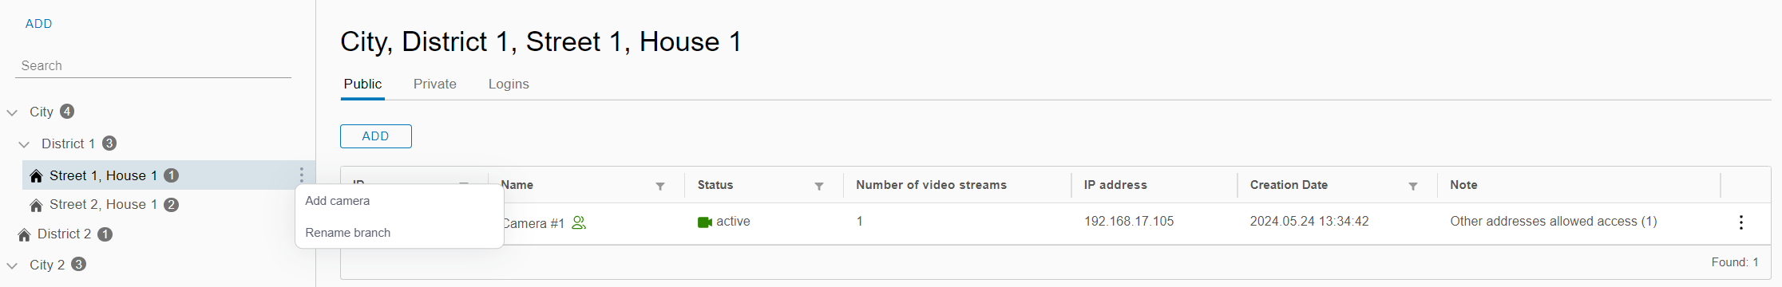
Task: Switch to the Private tab
Action: (x=435, y=84)
